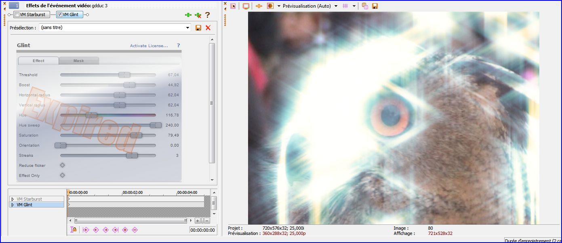The image size is (562, 243).
Task: Select the VM Glint track row
Action: (x=37, y=205)
